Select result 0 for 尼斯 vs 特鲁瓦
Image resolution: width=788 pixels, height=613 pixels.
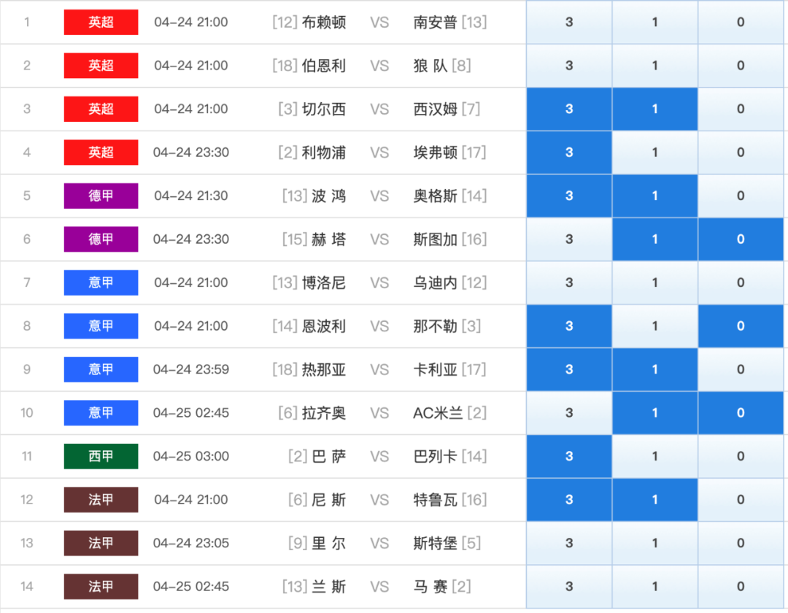point(741,499)
